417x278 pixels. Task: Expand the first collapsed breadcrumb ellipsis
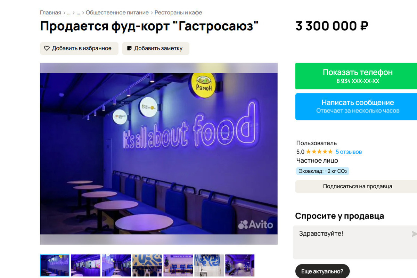point(69,13)
